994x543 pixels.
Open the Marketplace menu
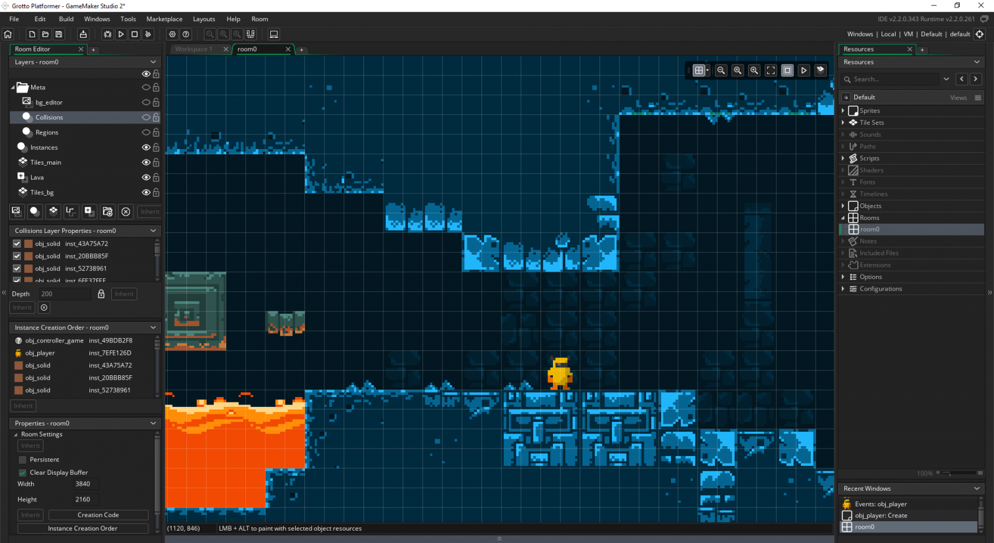click(165, 19)
